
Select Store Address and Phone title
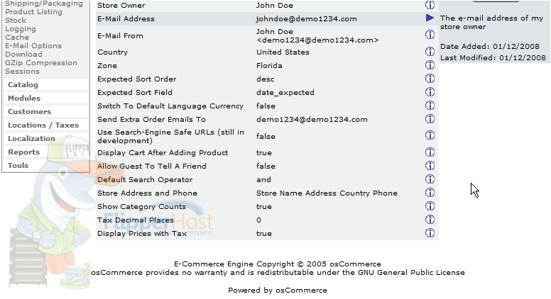click(147, 193)
